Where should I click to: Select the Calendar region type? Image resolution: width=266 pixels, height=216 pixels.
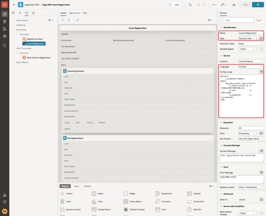(194, 193)
